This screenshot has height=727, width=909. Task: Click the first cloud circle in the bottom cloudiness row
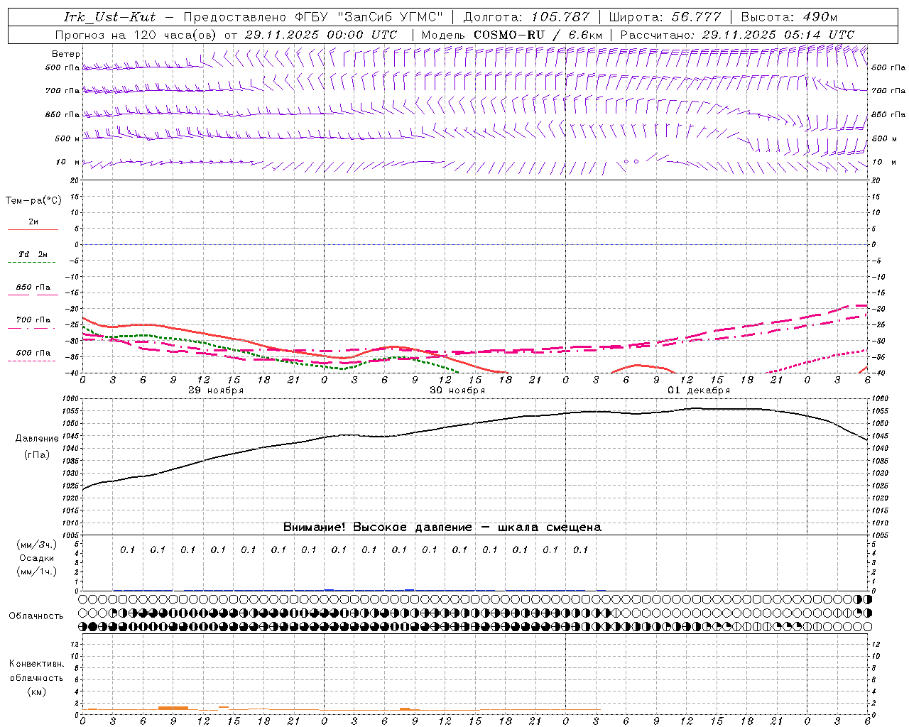pyautogui.click(x=83, y=627)
